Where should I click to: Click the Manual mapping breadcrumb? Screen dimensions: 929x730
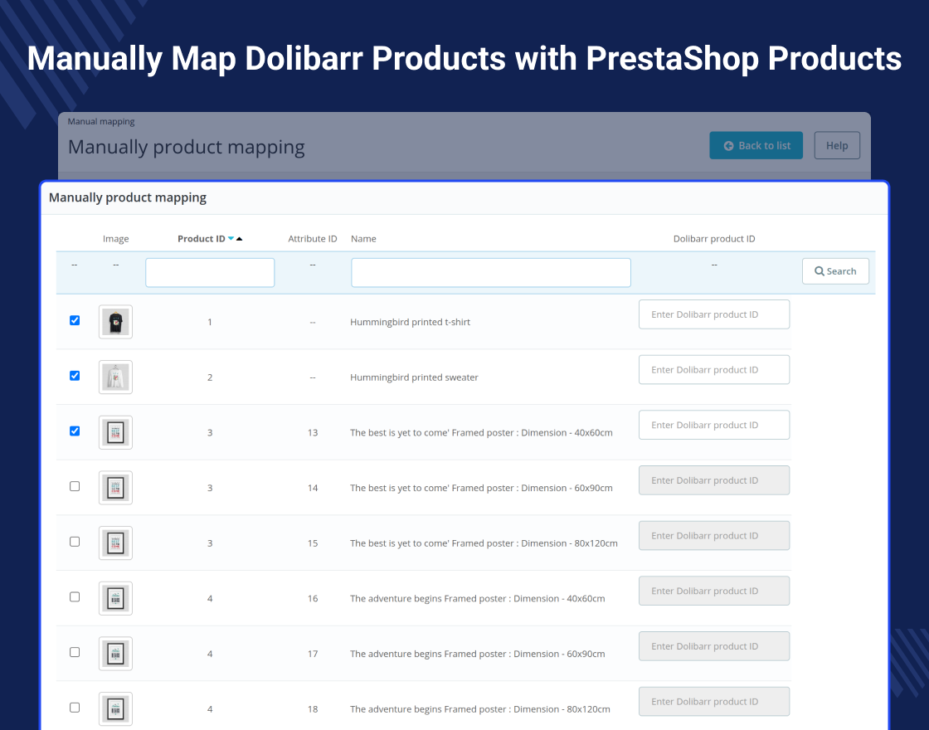tap(100, 121)
